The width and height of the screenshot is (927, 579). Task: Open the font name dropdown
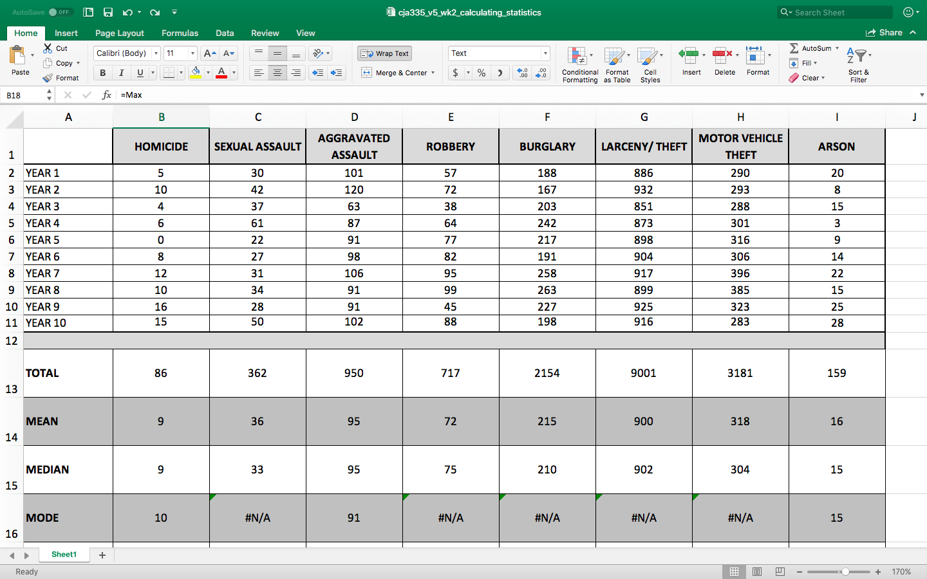click(156, 53)
